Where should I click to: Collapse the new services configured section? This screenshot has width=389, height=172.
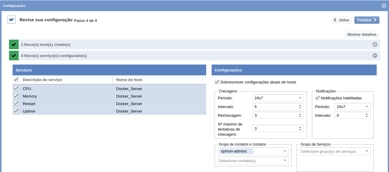(x=375, y=56)
